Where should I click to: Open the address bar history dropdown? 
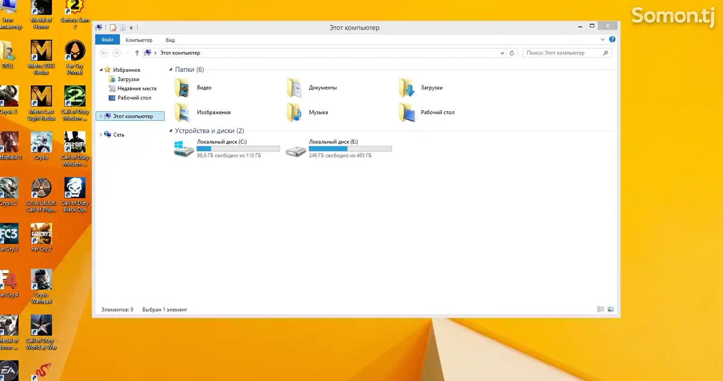coord(502,53)
